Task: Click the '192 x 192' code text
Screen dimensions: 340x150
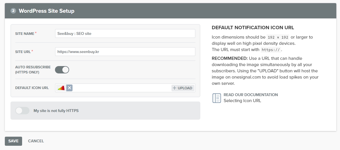Action: click(x=277, y=37)
